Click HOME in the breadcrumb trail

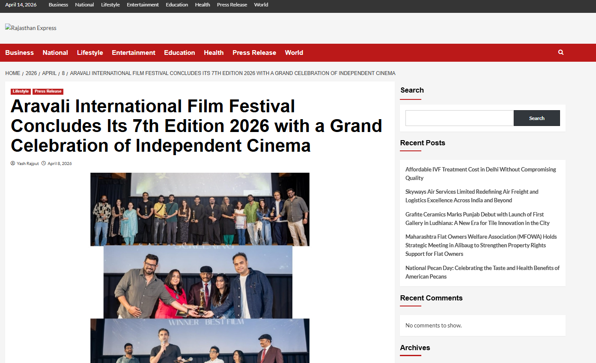pos(13,73)
